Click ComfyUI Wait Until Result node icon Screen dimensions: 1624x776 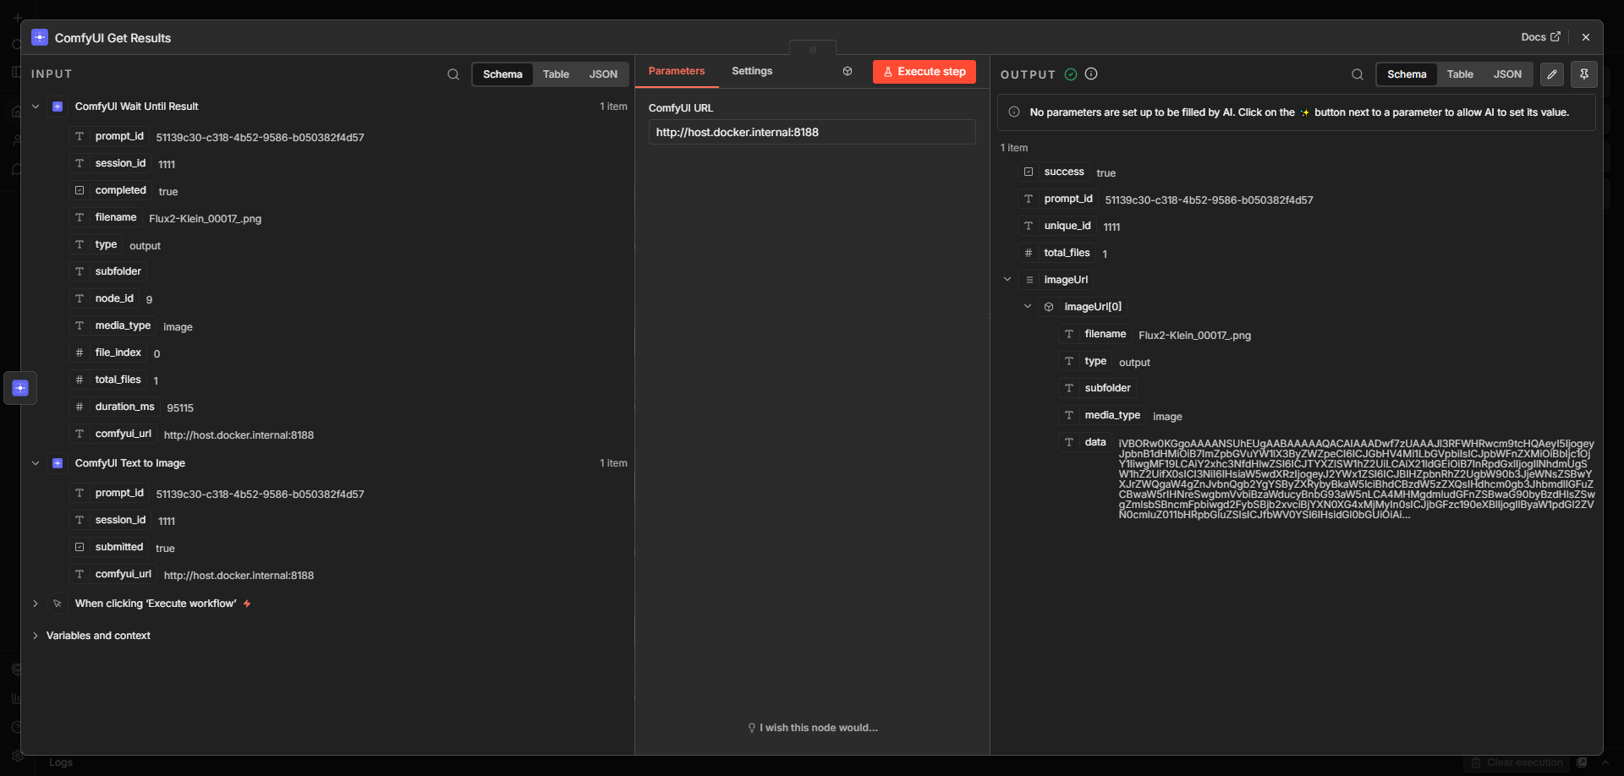[x=58, y=107]
